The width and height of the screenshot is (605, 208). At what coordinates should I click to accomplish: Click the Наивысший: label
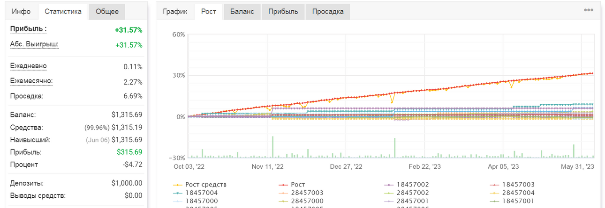[x=30, y=139]
